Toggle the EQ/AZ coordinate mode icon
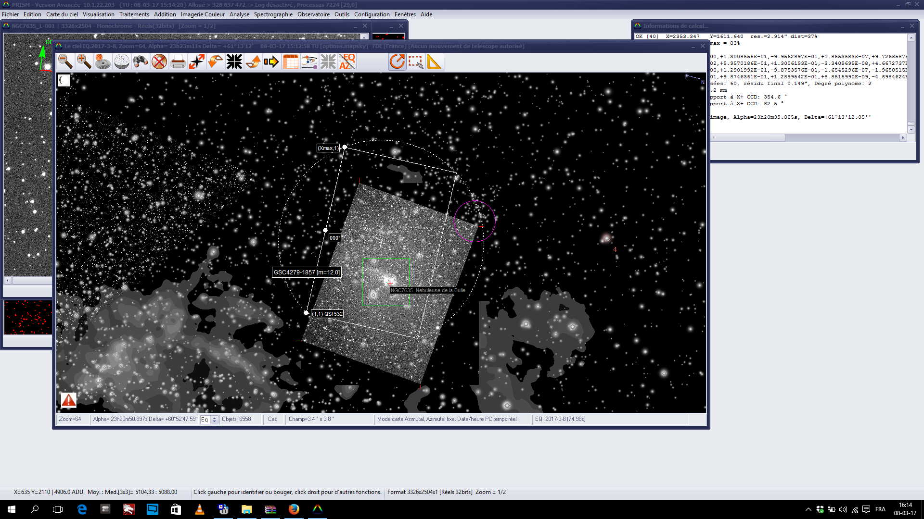 click(347, 62)
